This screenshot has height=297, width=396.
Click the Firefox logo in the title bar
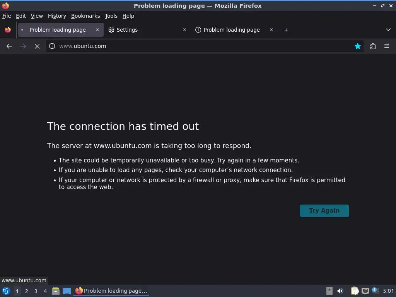[x=5, y=5]
